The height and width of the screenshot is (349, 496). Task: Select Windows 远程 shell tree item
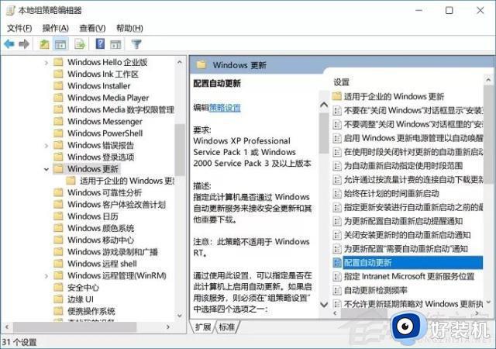click(x=102, y=264)
